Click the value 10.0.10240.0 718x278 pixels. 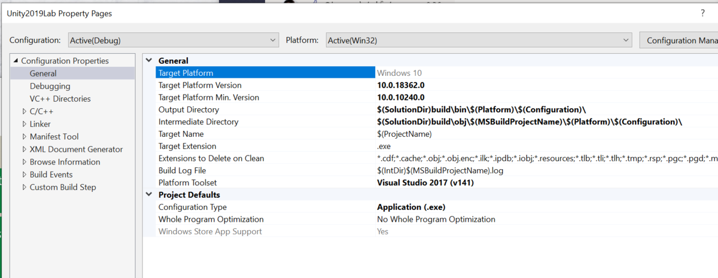[x=400, y=97]
